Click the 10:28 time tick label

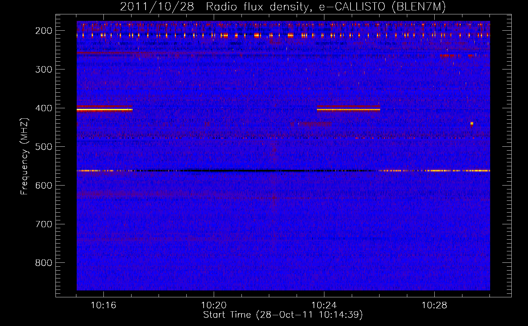click(434, 305)
